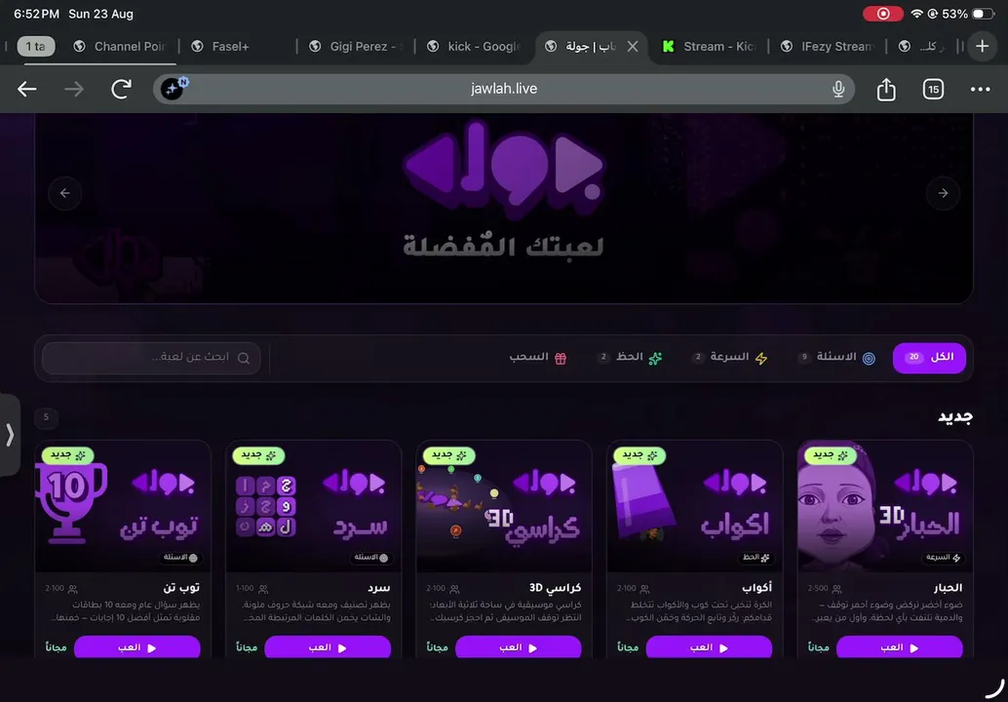Show previous banner slide with left arrow
The width and height of the screenshot is (1008, 702).
point(65,193)
